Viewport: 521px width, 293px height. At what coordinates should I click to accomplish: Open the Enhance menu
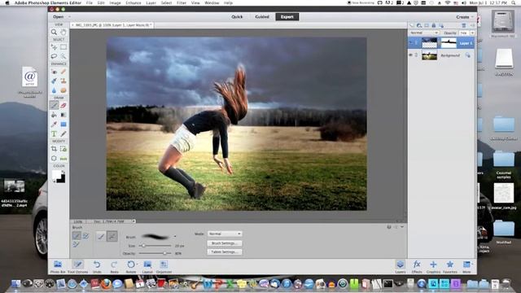point(134,2)
